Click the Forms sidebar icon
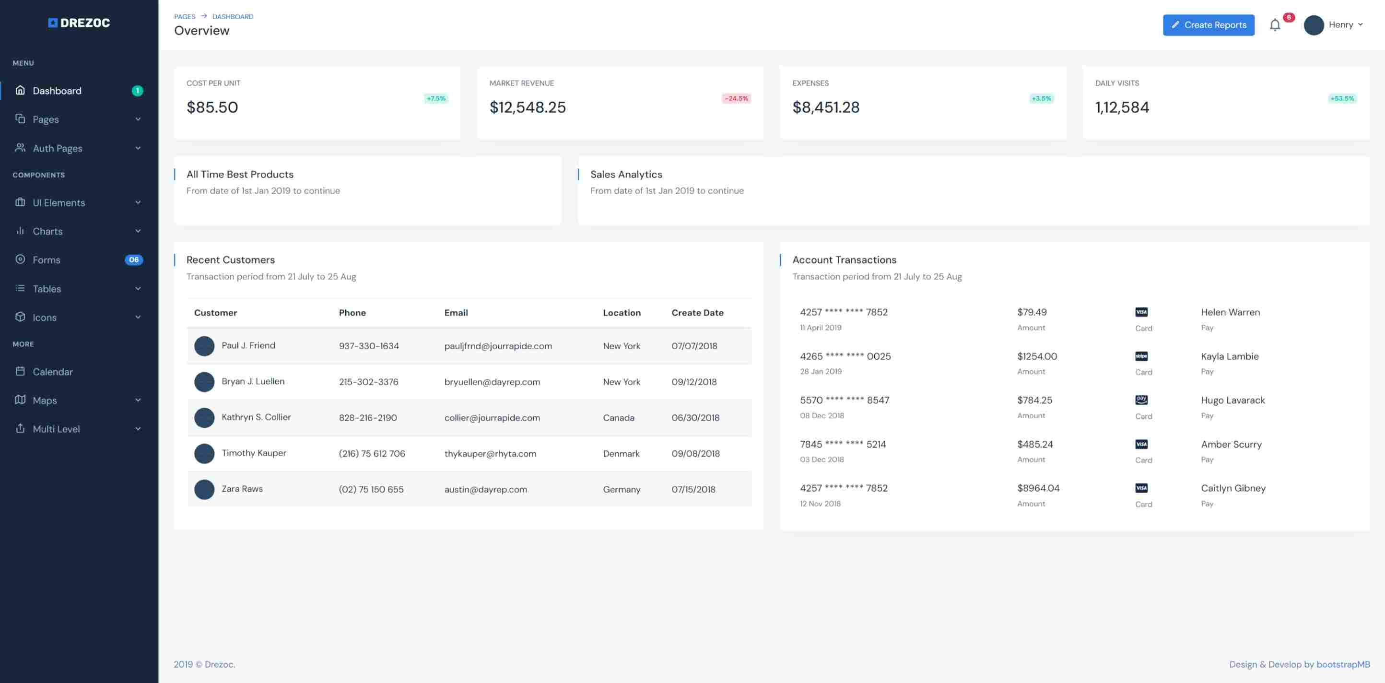 tap(21, 259)
